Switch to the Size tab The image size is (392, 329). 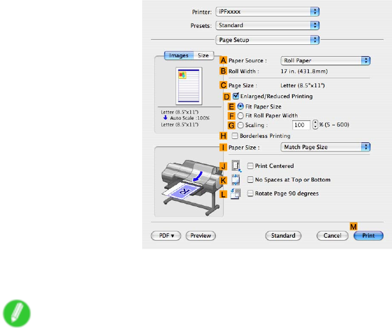(x=203, y=56)
